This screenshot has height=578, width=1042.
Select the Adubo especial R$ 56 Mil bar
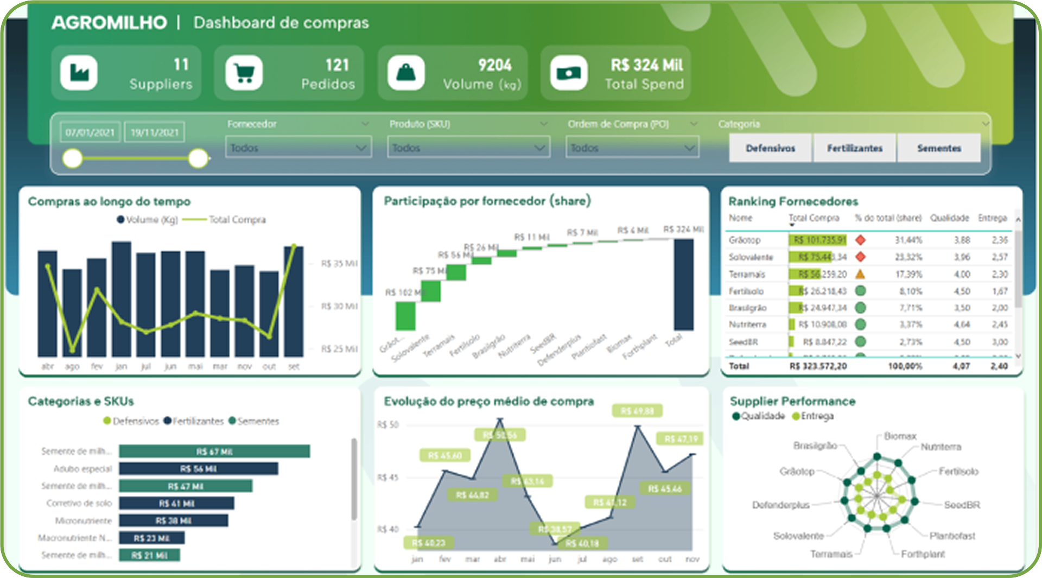[x=199, y=469]
